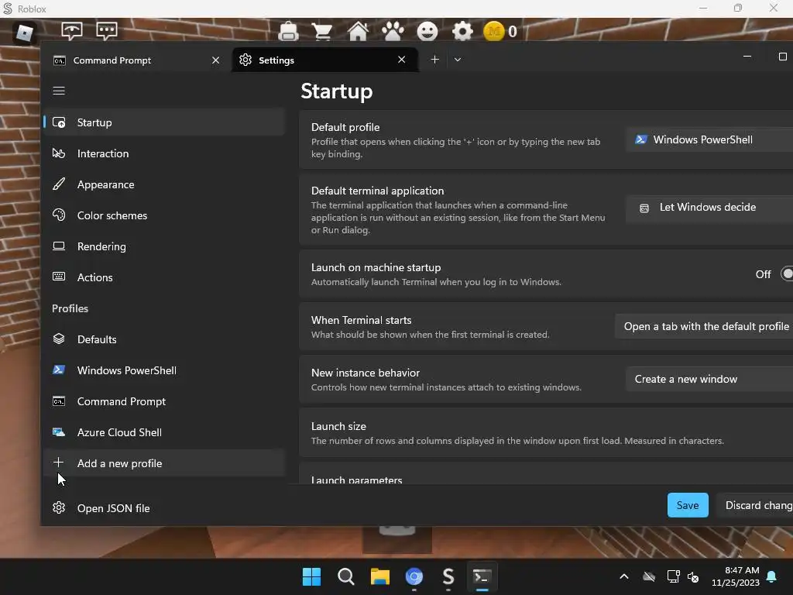Open the Default terminal application dropdown
793x595 pixels.
pyautogui.click(x=709, y=208)
